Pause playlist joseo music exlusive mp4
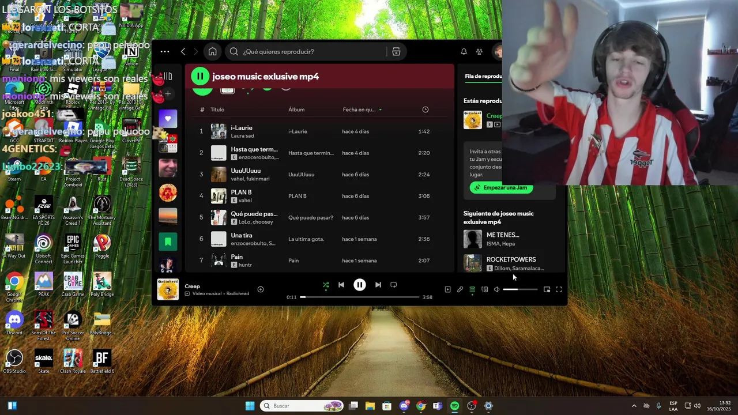 (x=200, y=76)
